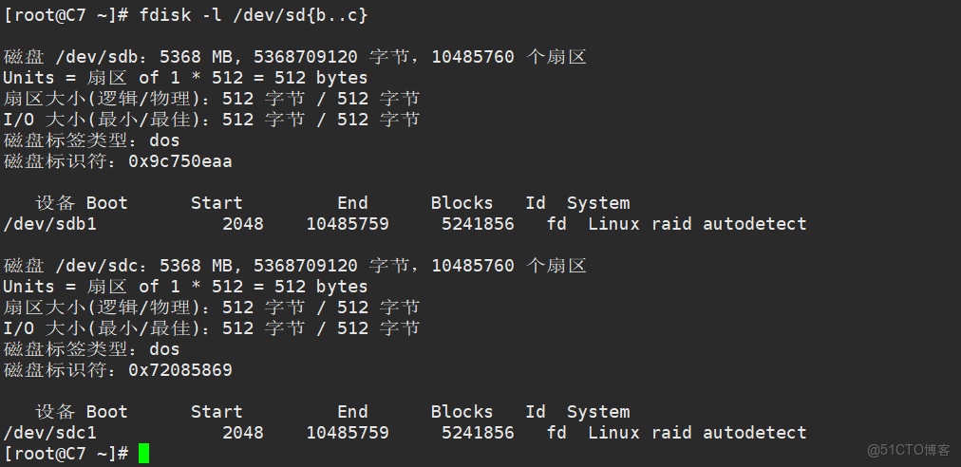This screenshot has width=961, height=467.
Task: Click the 磁盘 /dev/sdc header line
Action: [x=294, y=266]
